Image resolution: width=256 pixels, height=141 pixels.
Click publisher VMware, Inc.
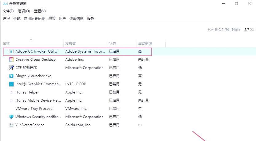(x=76, y=109)
